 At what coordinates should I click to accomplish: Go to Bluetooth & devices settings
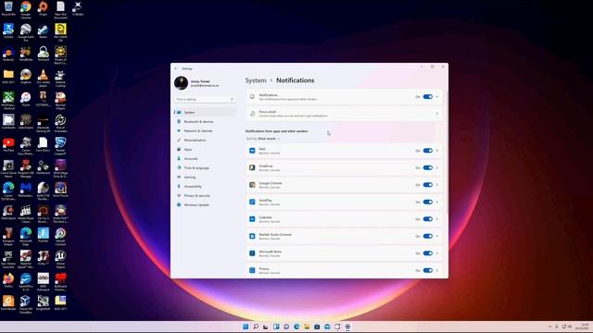pyautogui.click(x=205, y=121)
